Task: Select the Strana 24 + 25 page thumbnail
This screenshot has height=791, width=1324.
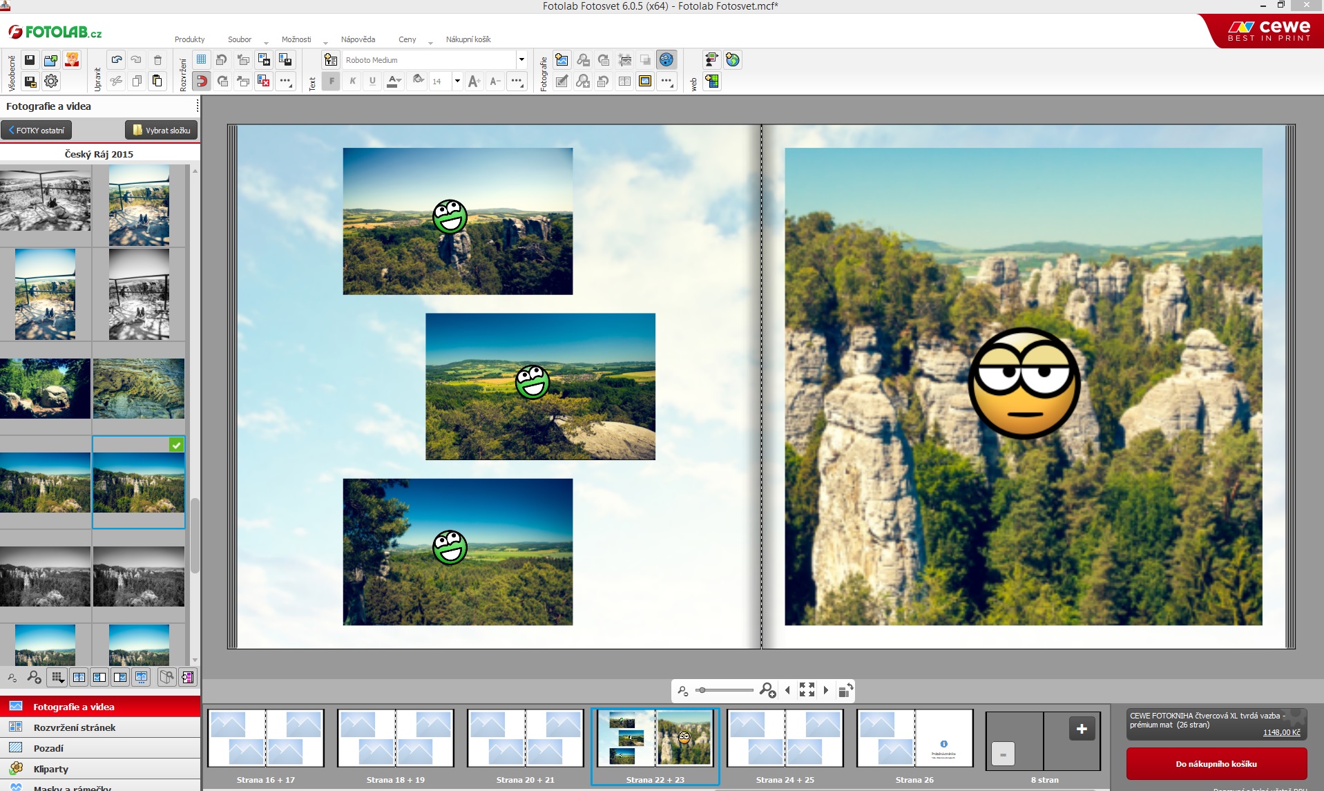Action: 785,739
